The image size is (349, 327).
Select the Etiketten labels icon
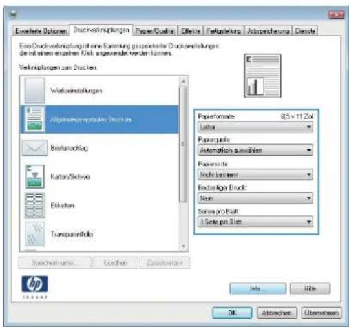tap(34, 206)
